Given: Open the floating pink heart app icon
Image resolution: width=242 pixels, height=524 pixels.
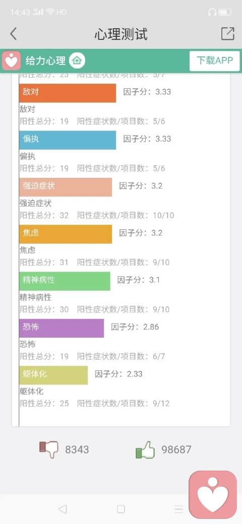Looking at the screenshot, I should [x=213, y=495].
